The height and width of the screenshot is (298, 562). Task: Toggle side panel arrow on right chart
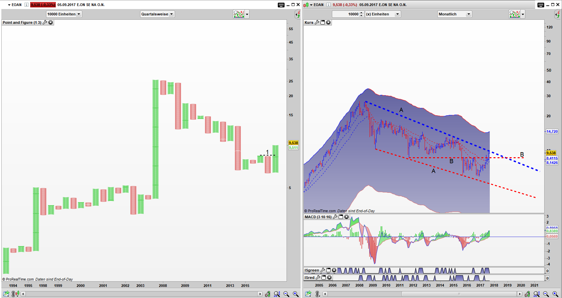pyautogui.click(x=557, y=14)
